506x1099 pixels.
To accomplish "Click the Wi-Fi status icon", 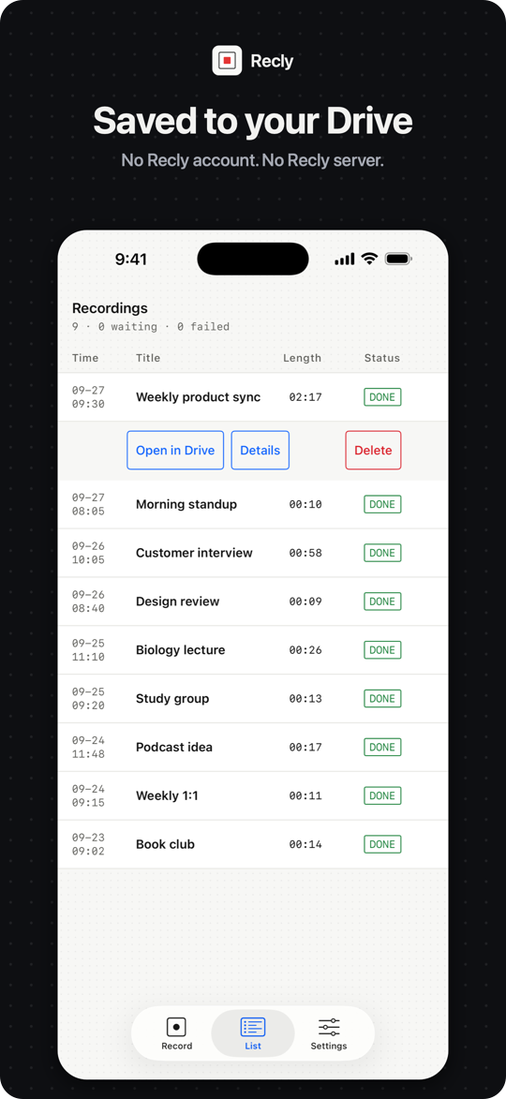I will tap(369, 259).
